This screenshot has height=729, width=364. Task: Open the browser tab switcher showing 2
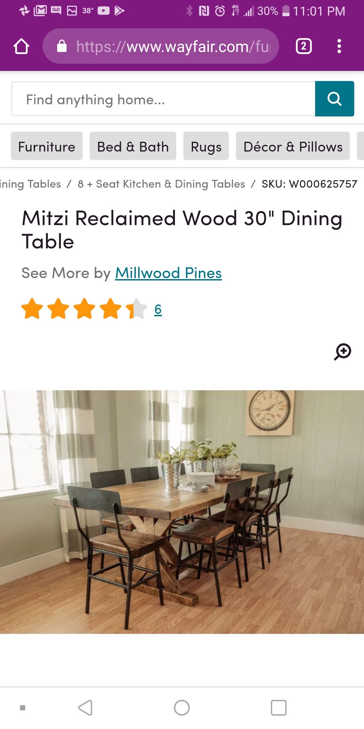303,46
